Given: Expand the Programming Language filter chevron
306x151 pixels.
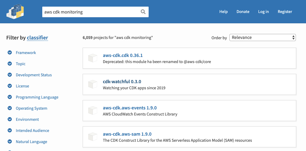Looking at the screenshot, I should [10, 97].
